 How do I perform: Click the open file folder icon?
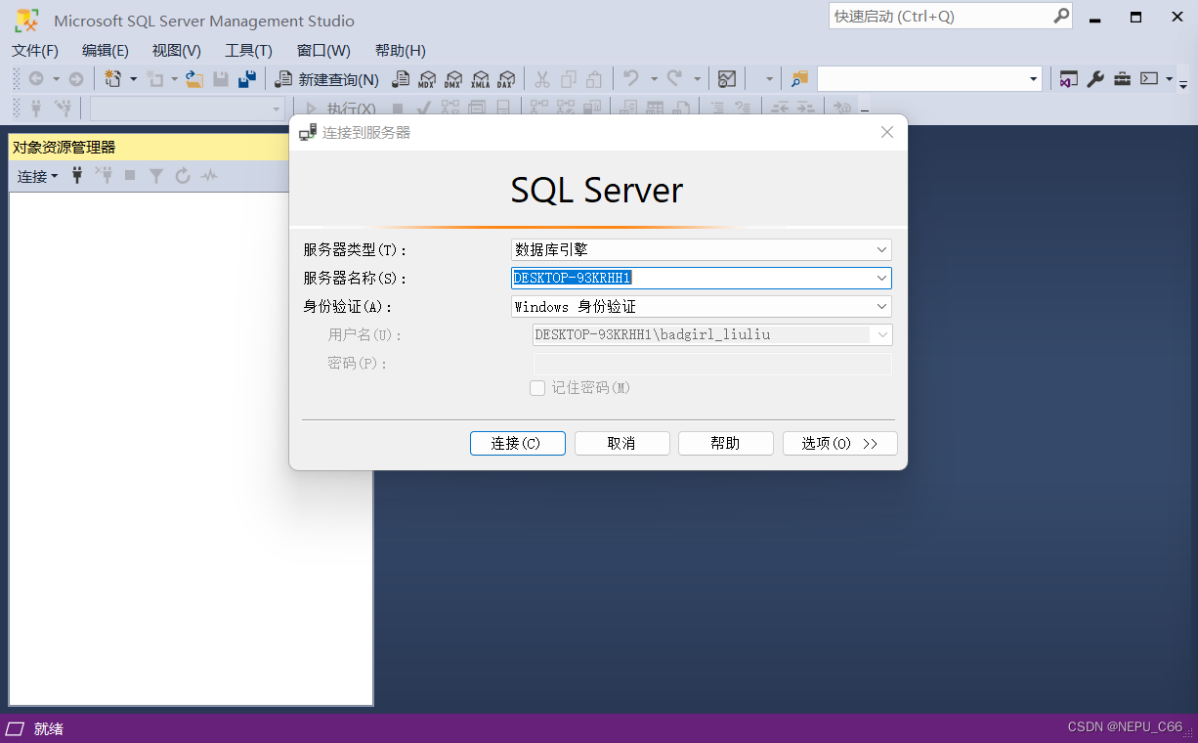click(x=194, y=79)
